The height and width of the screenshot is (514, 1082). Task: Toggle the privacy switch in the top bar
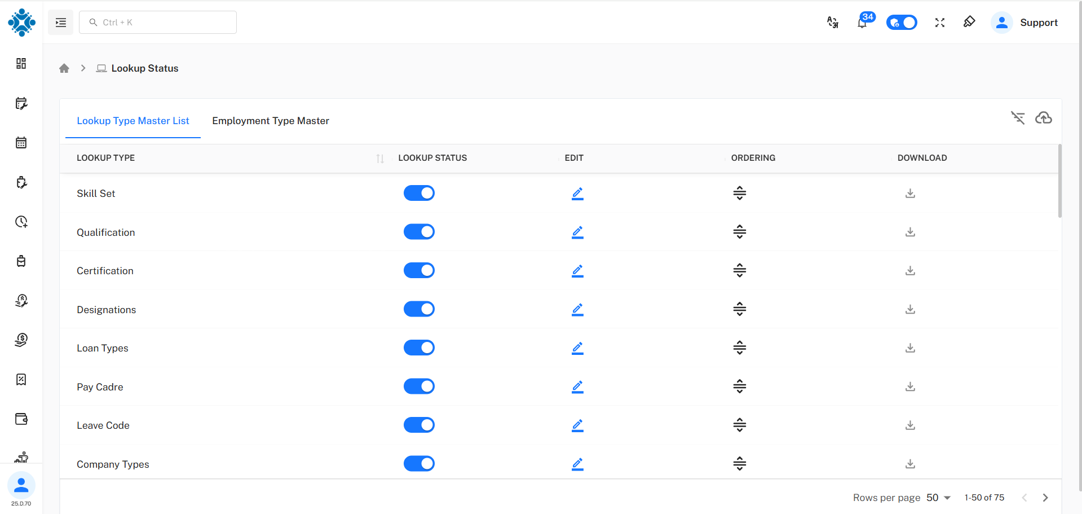click(902, 23)
